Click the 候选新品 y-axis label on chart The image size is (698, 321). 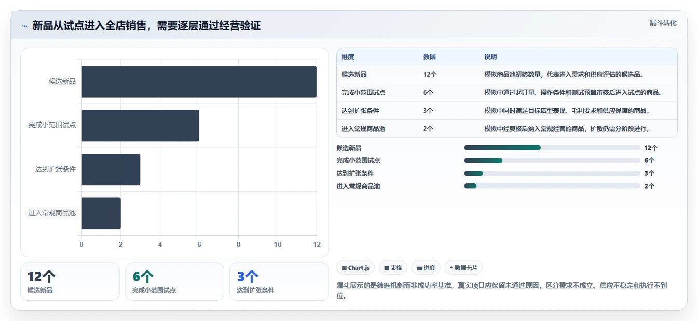coord(62,81)
